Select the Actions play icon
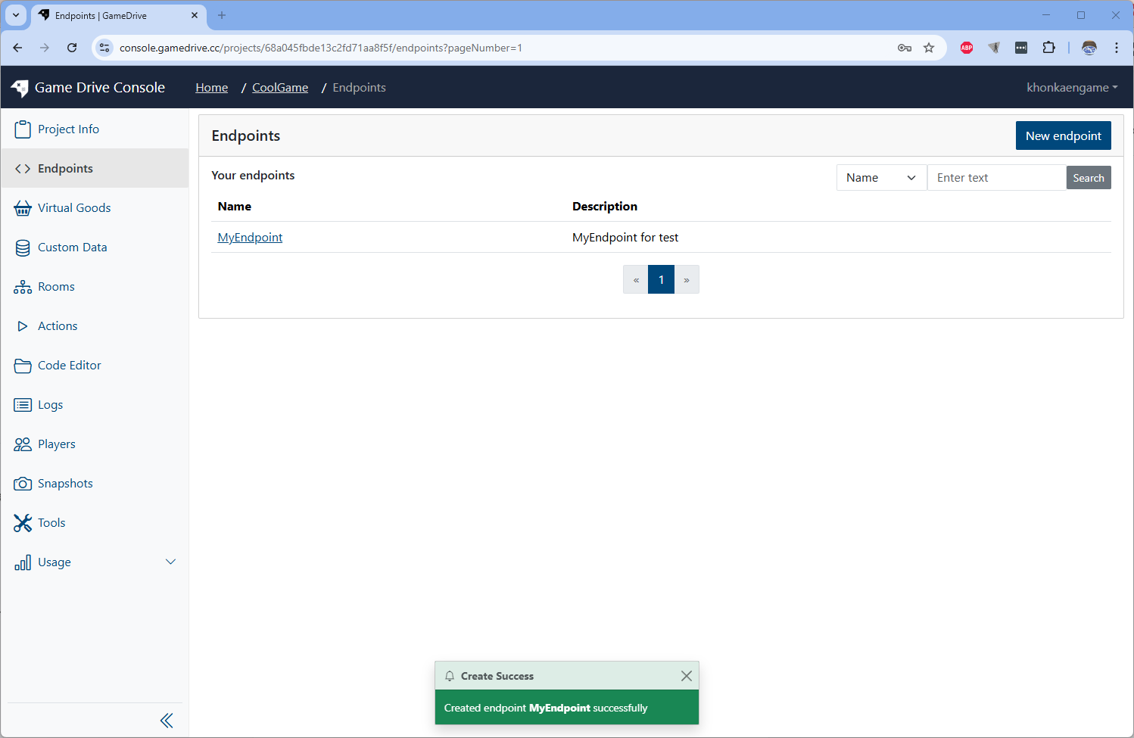Screen dimensions: 1134x738 [23, 325]
